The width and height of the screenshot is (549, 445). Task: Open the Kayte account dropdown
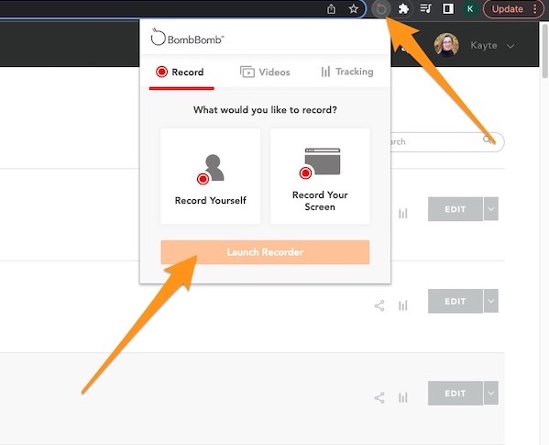pos(492,46)
